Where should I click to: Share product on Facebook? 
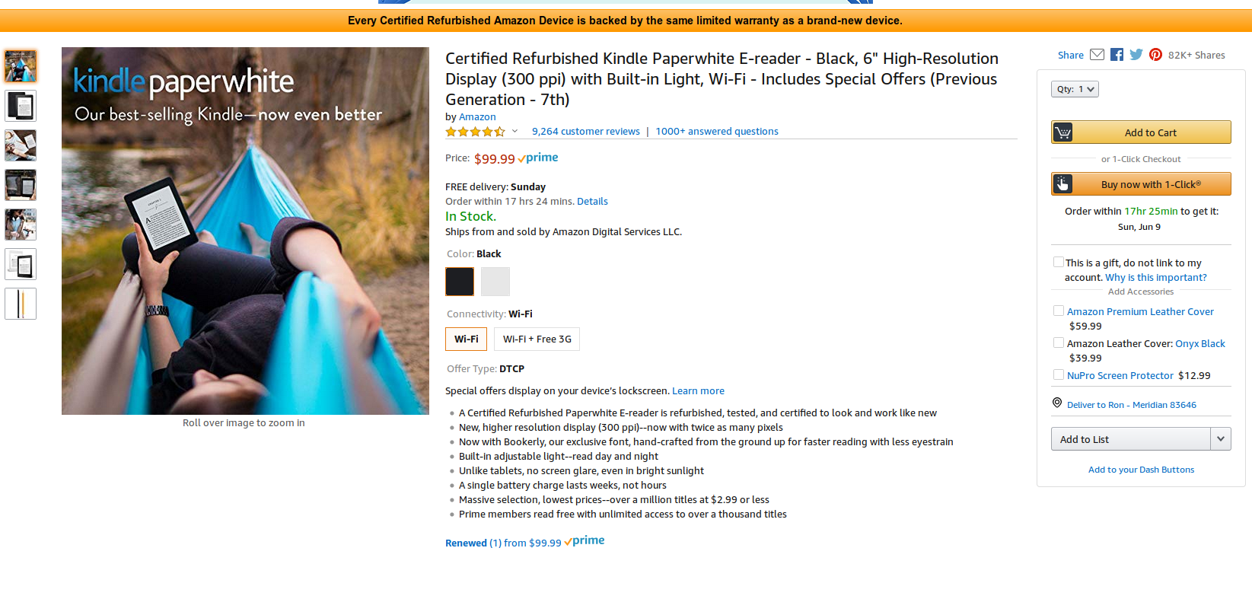1117,55
